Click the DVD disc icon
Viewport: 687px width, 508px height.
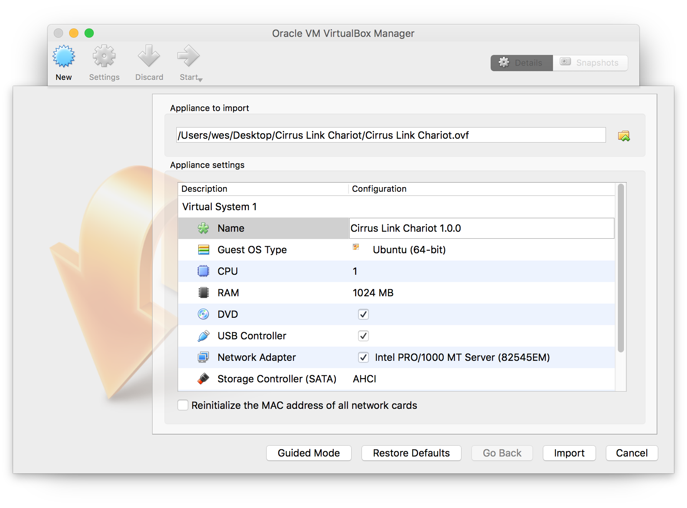(203, 314)
